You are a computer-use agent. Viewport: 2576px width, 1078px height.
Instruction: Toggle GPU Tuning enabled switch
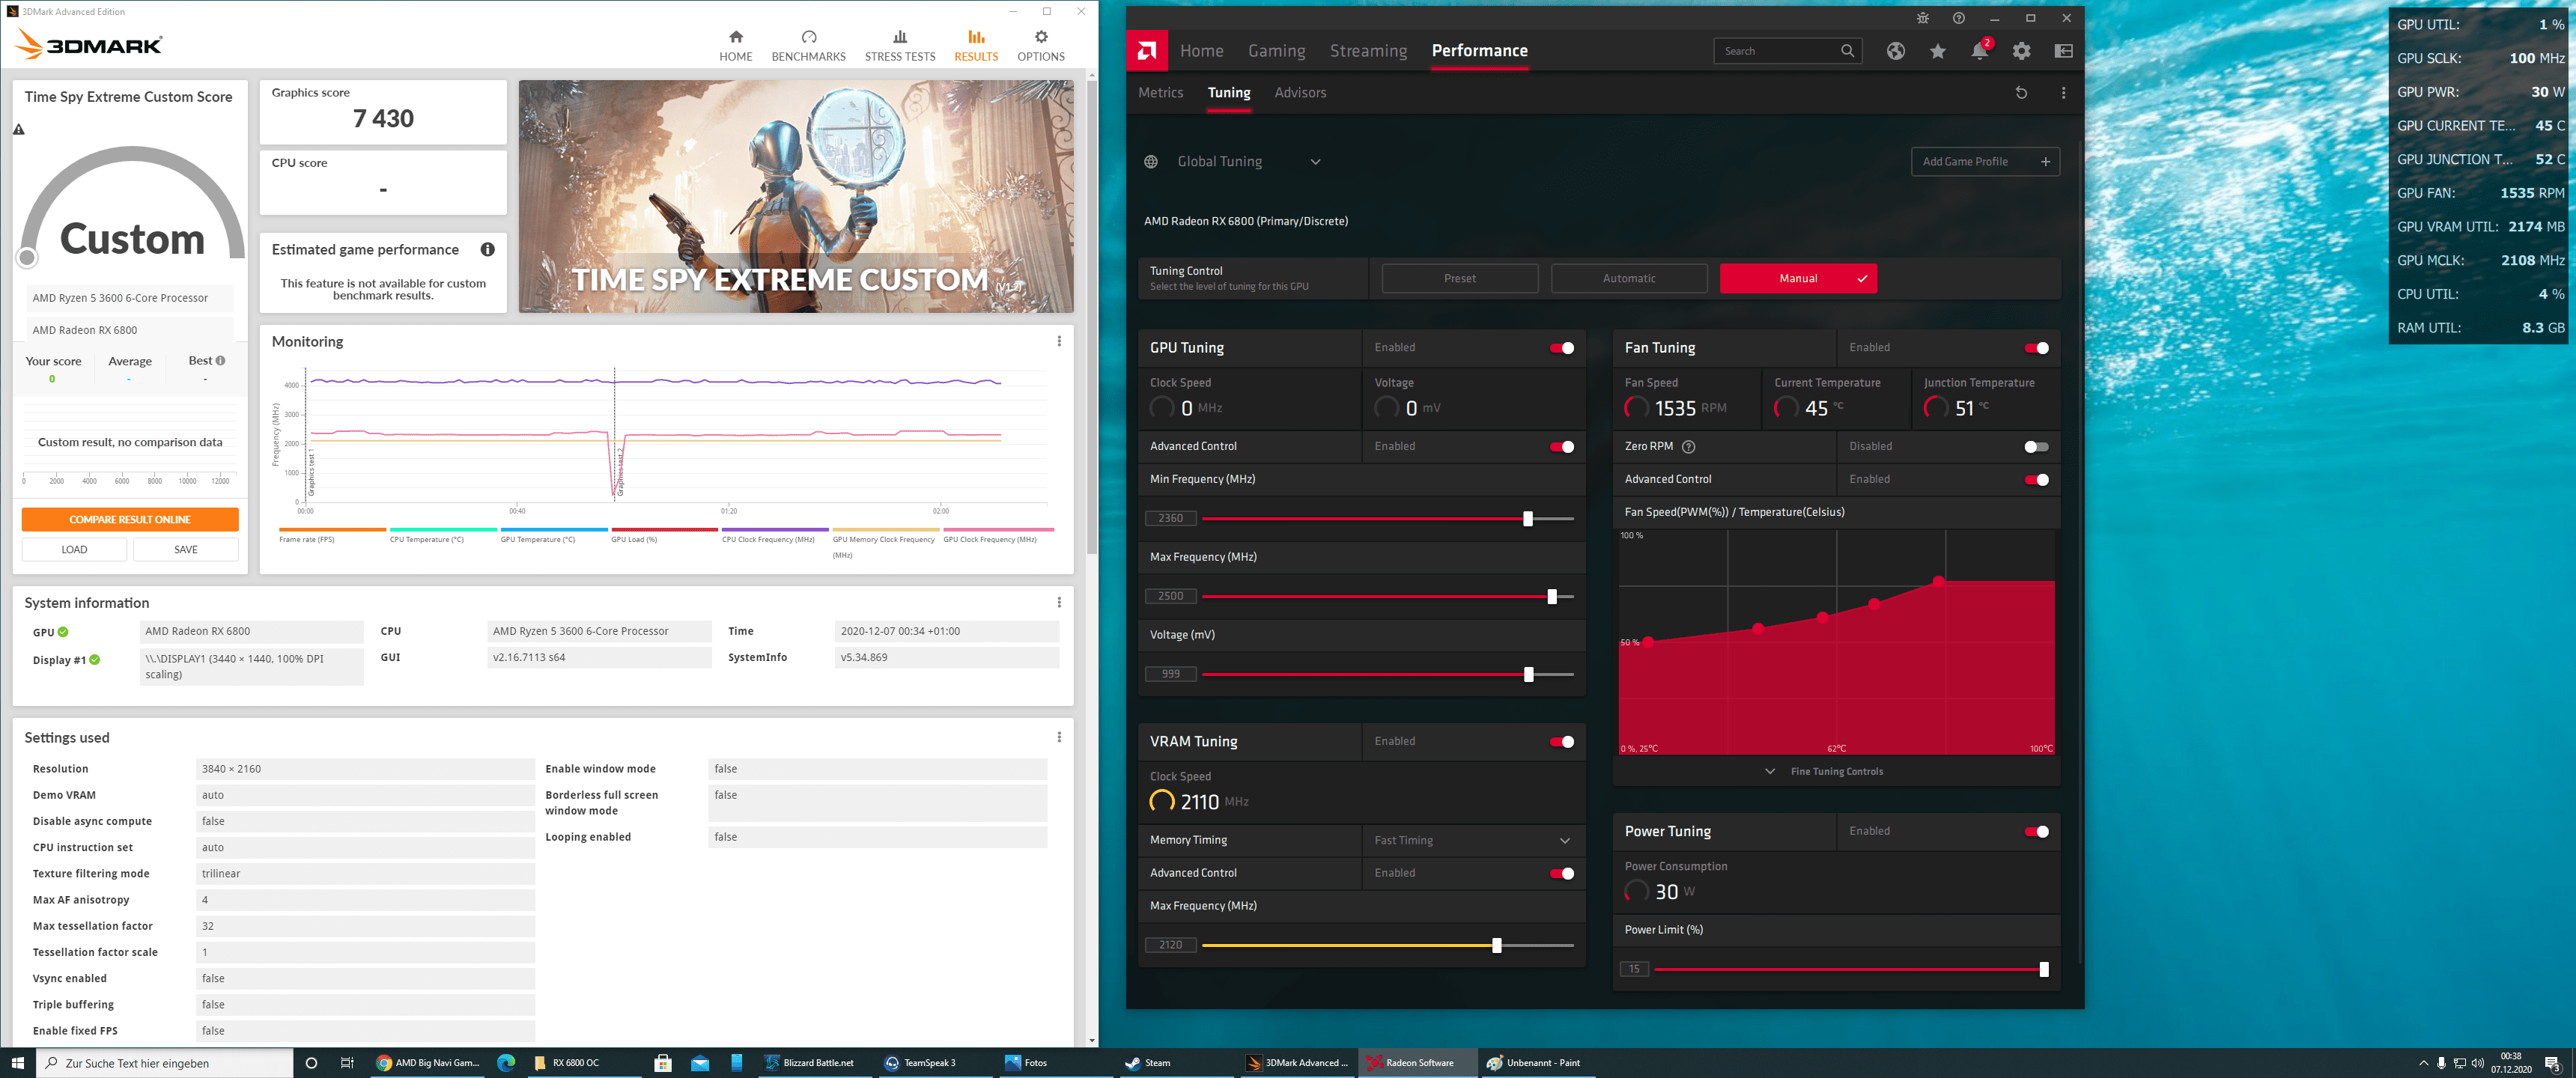(1562, 348)
